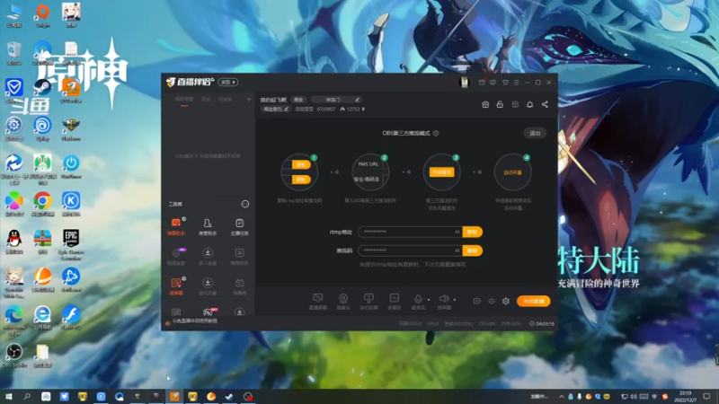Toggle the eye icon in the bottom toolbar
The width and height of the screenshot is (719, 404).
coord(491,301)
